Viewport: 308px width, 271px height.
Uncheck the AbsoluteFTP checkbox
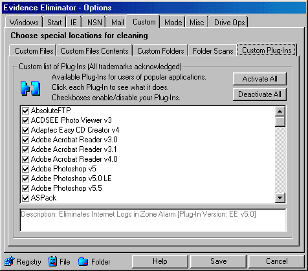pyautogui.click(x=25, y=111)
